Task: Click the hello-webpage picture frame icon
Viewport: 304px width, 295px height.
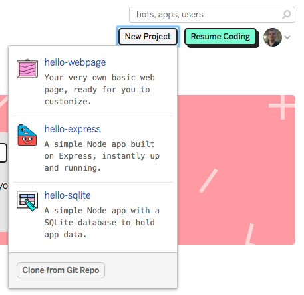Action: click(27, 68)
